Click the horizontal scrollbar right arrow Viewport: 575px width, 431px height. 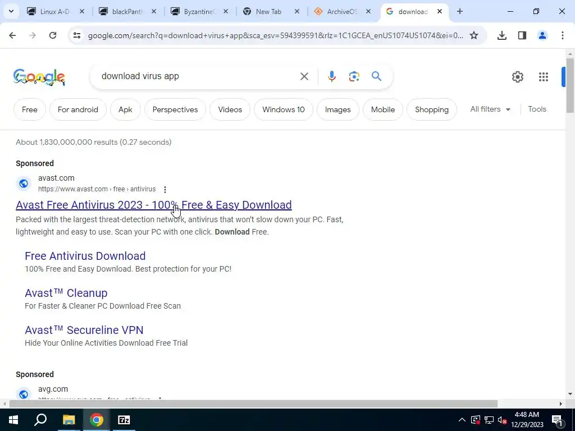561,404
